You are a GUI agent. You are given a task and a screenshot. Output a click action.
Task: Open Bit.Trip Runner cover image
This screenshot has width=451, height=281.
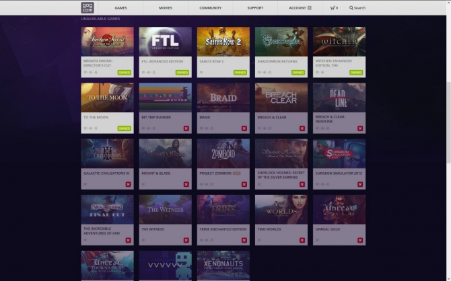166,97
